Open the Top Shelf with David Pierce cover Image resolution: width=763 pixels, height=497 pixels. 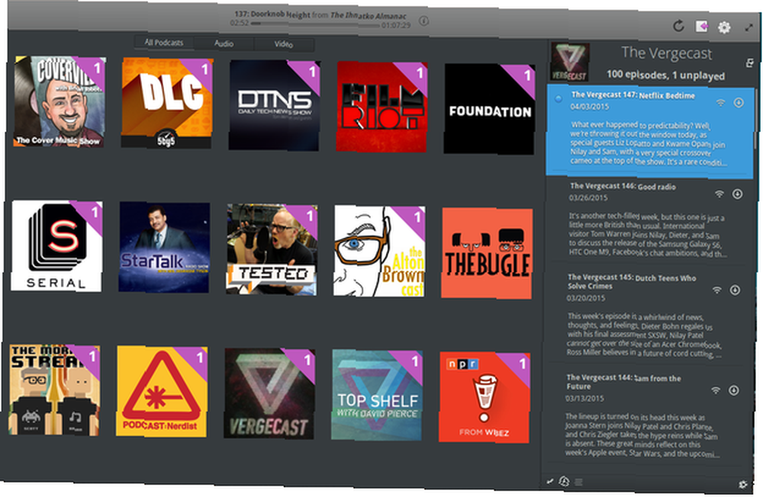(377, 396)
